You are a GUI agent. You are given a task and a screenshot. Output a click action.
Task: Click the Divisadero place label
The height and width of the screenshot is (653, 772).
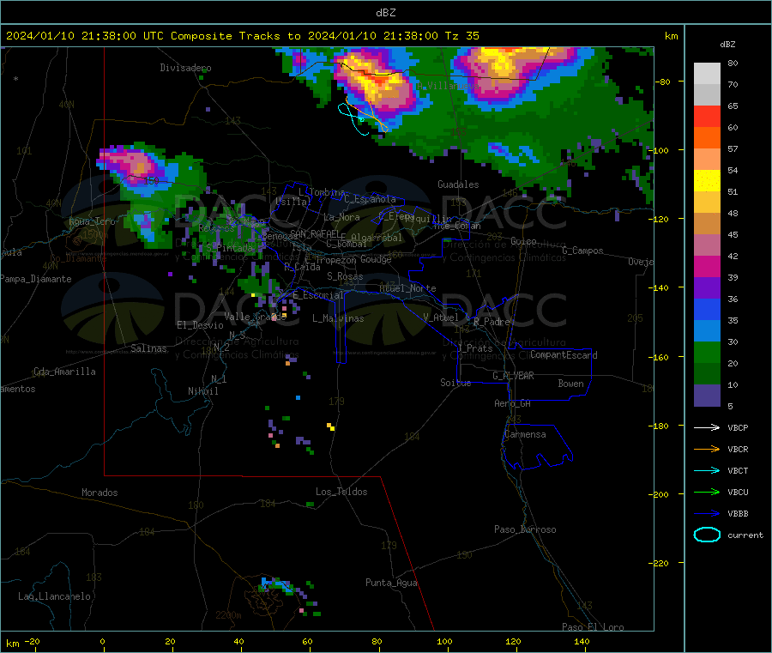click(x=185, y=68)
